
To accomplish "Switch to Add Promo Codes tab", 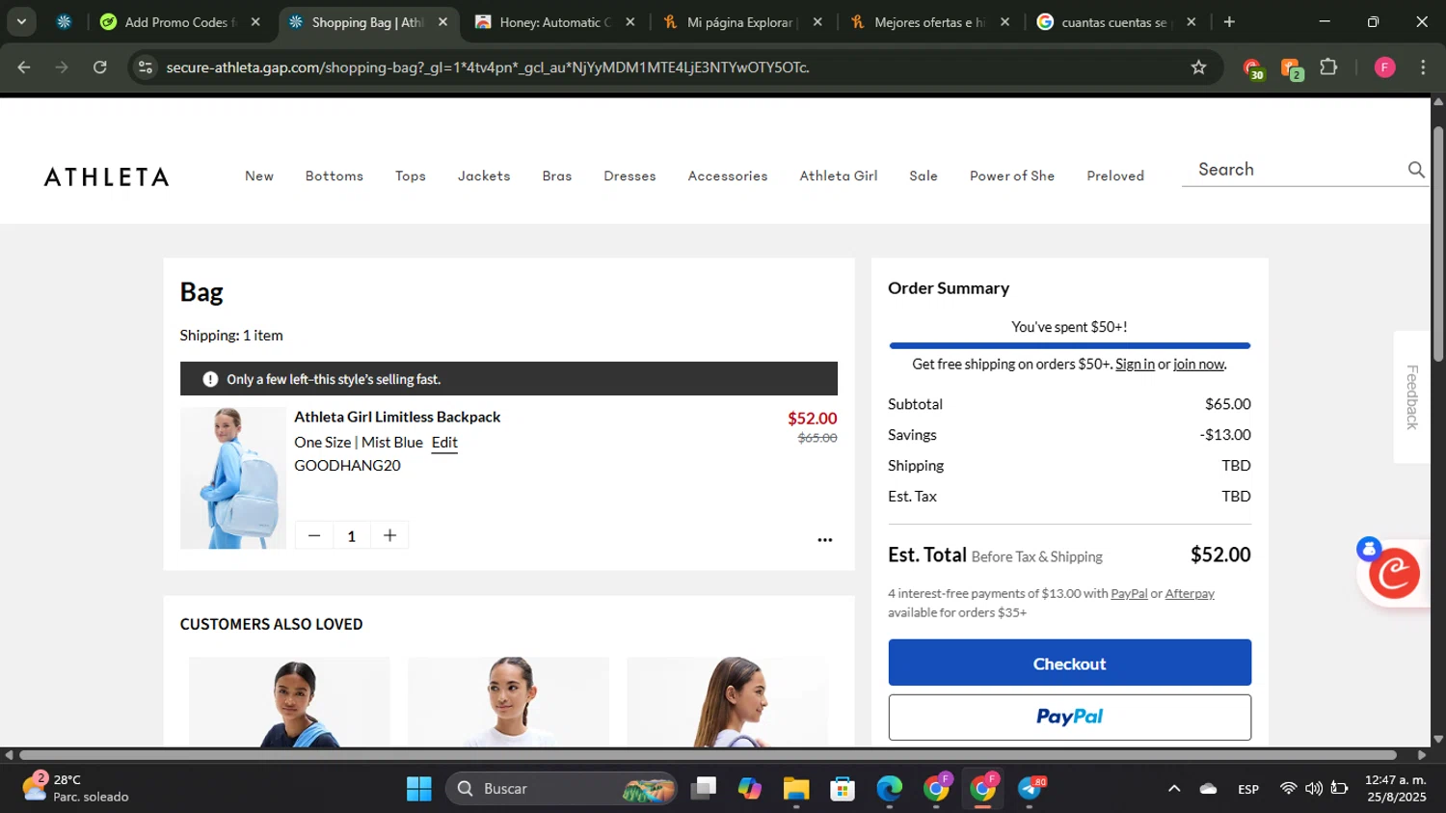I will coord(179,22).
